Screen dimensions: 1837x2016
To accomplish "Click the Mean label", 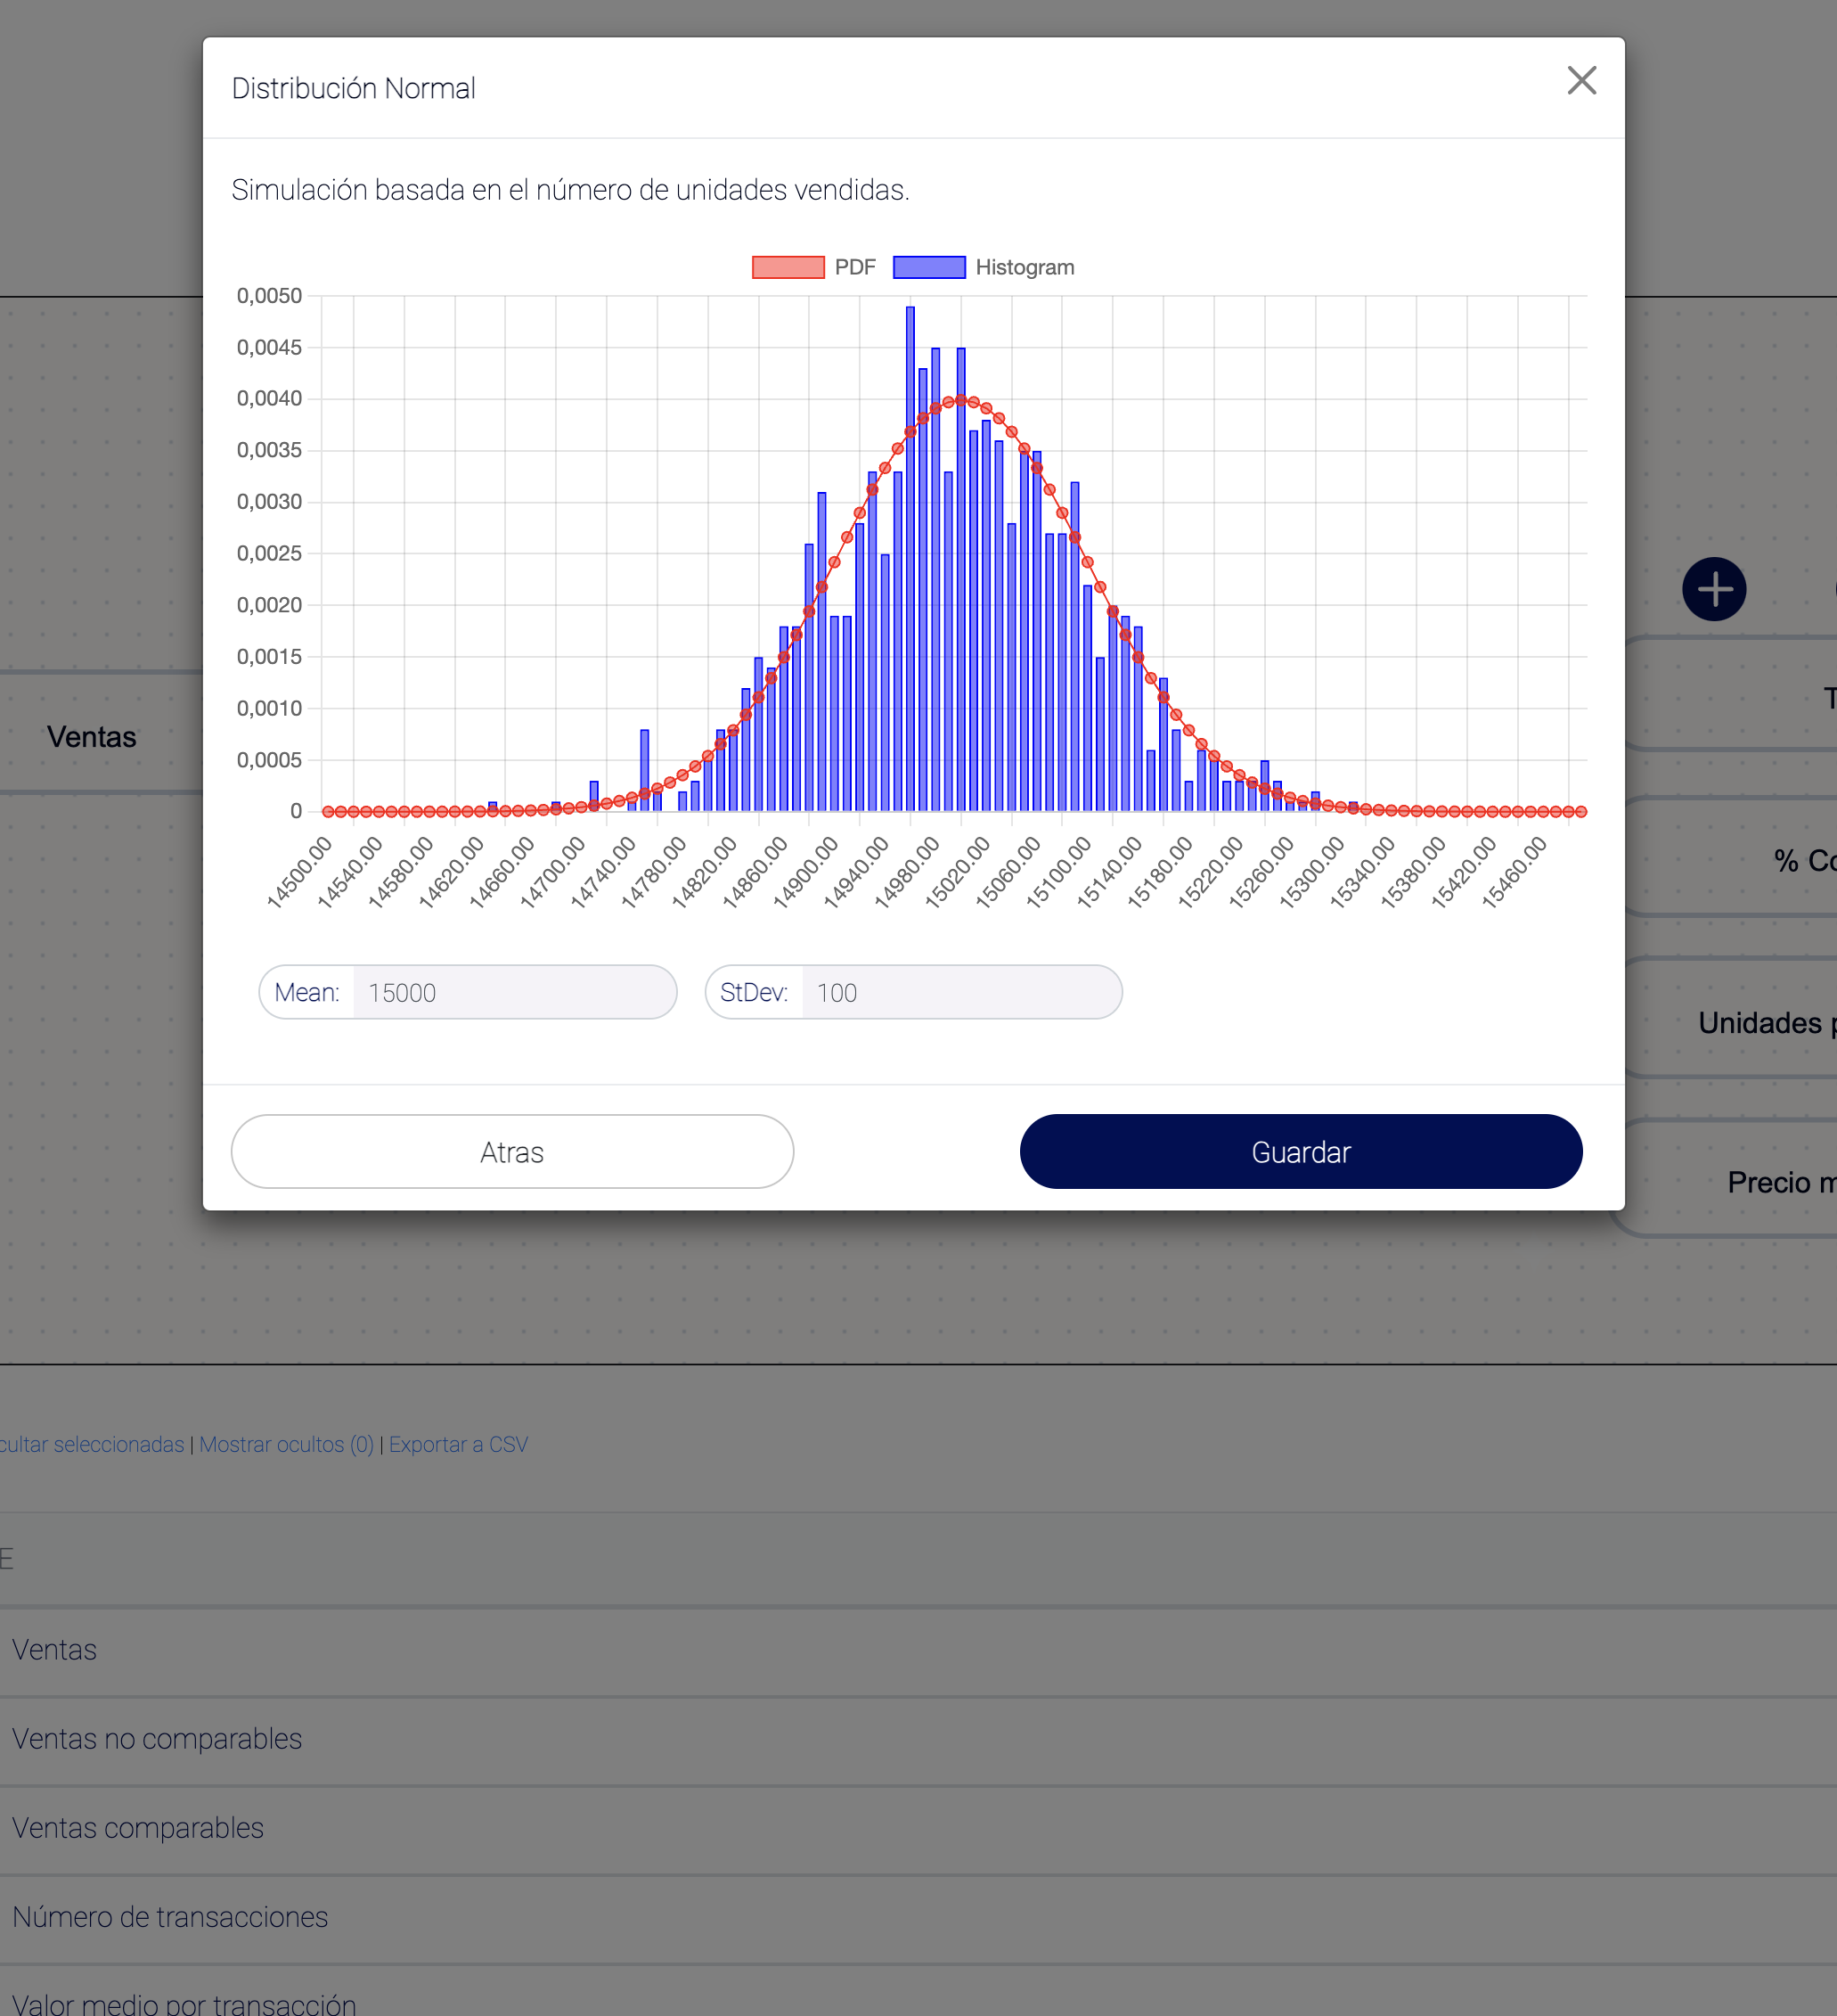I will pos(306,992).
